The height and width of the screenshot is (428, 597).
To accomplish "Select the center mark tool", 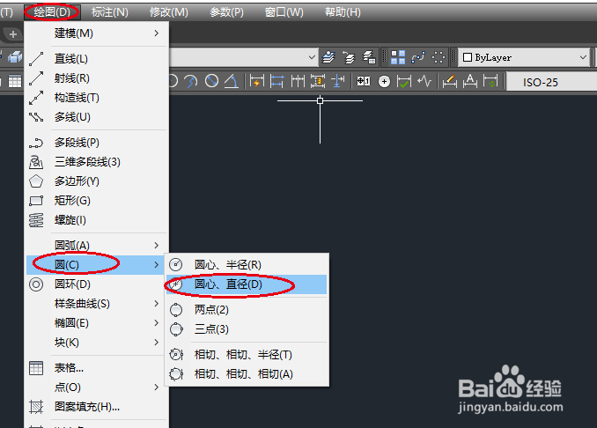I will click(384, 82).
